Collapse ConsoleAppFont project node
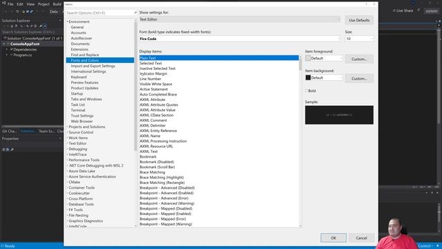The image size is (442, 249). tap(3, 44)
